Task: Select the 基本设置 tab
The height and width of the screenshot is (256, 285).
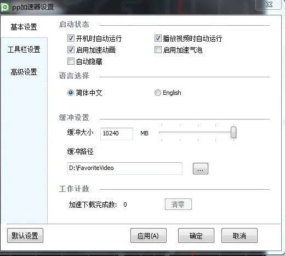Action: (24, 27)
